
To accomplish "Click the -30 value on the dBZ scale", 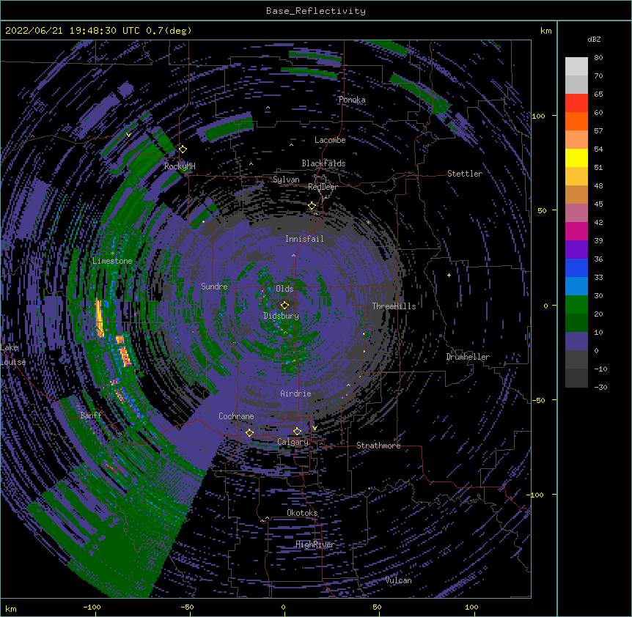I will [x=600, y=387].
